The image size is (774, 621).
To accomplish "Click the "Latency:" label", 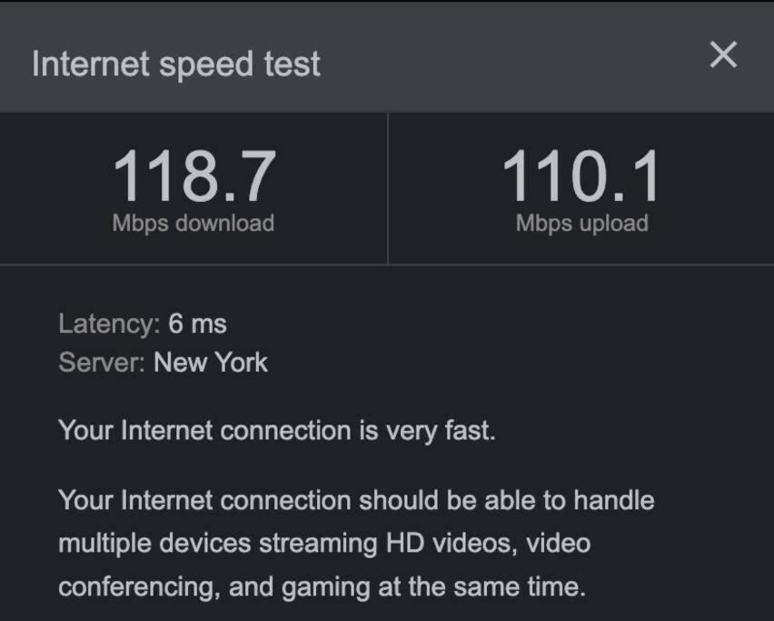I will pyautogui.click(x=109, y=324).
